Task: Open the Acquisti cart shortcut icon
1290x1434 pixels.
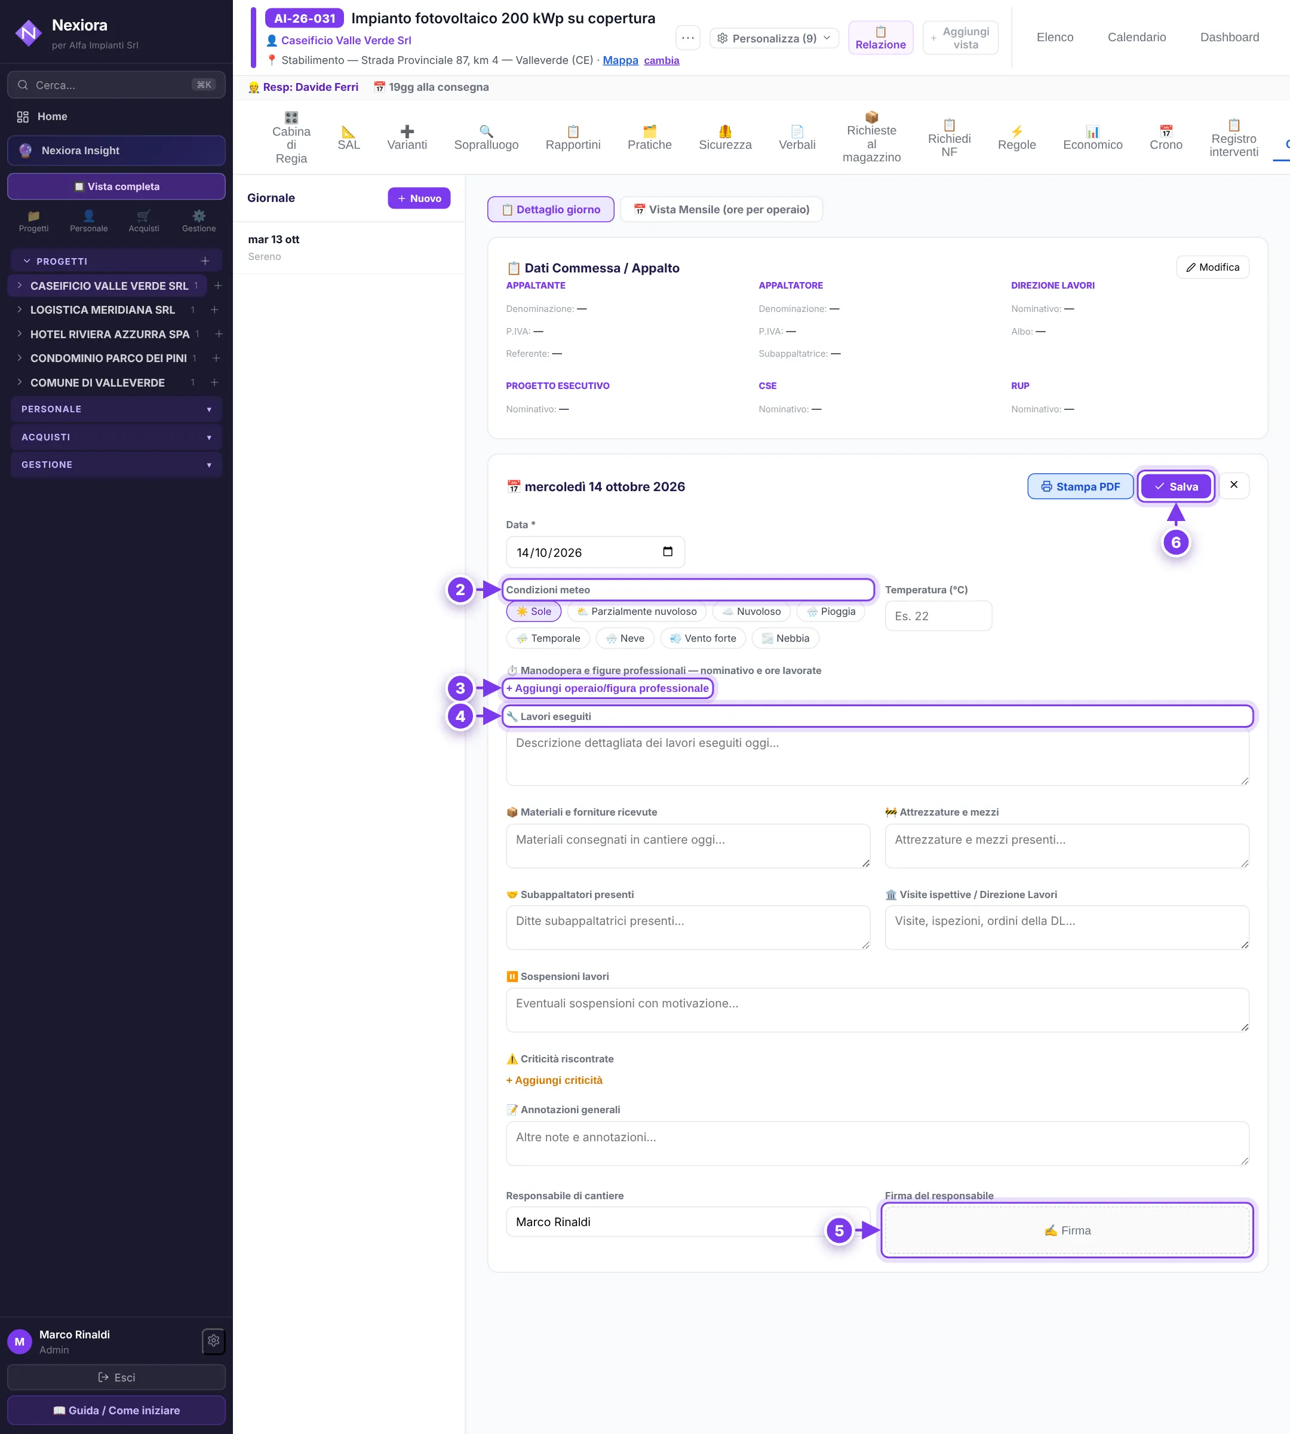Action: click(x=144, y=220)
